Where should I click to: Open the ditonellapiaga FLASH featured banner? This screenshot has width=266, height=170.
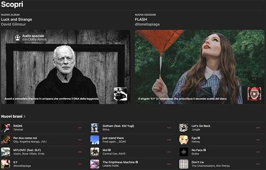199,67
